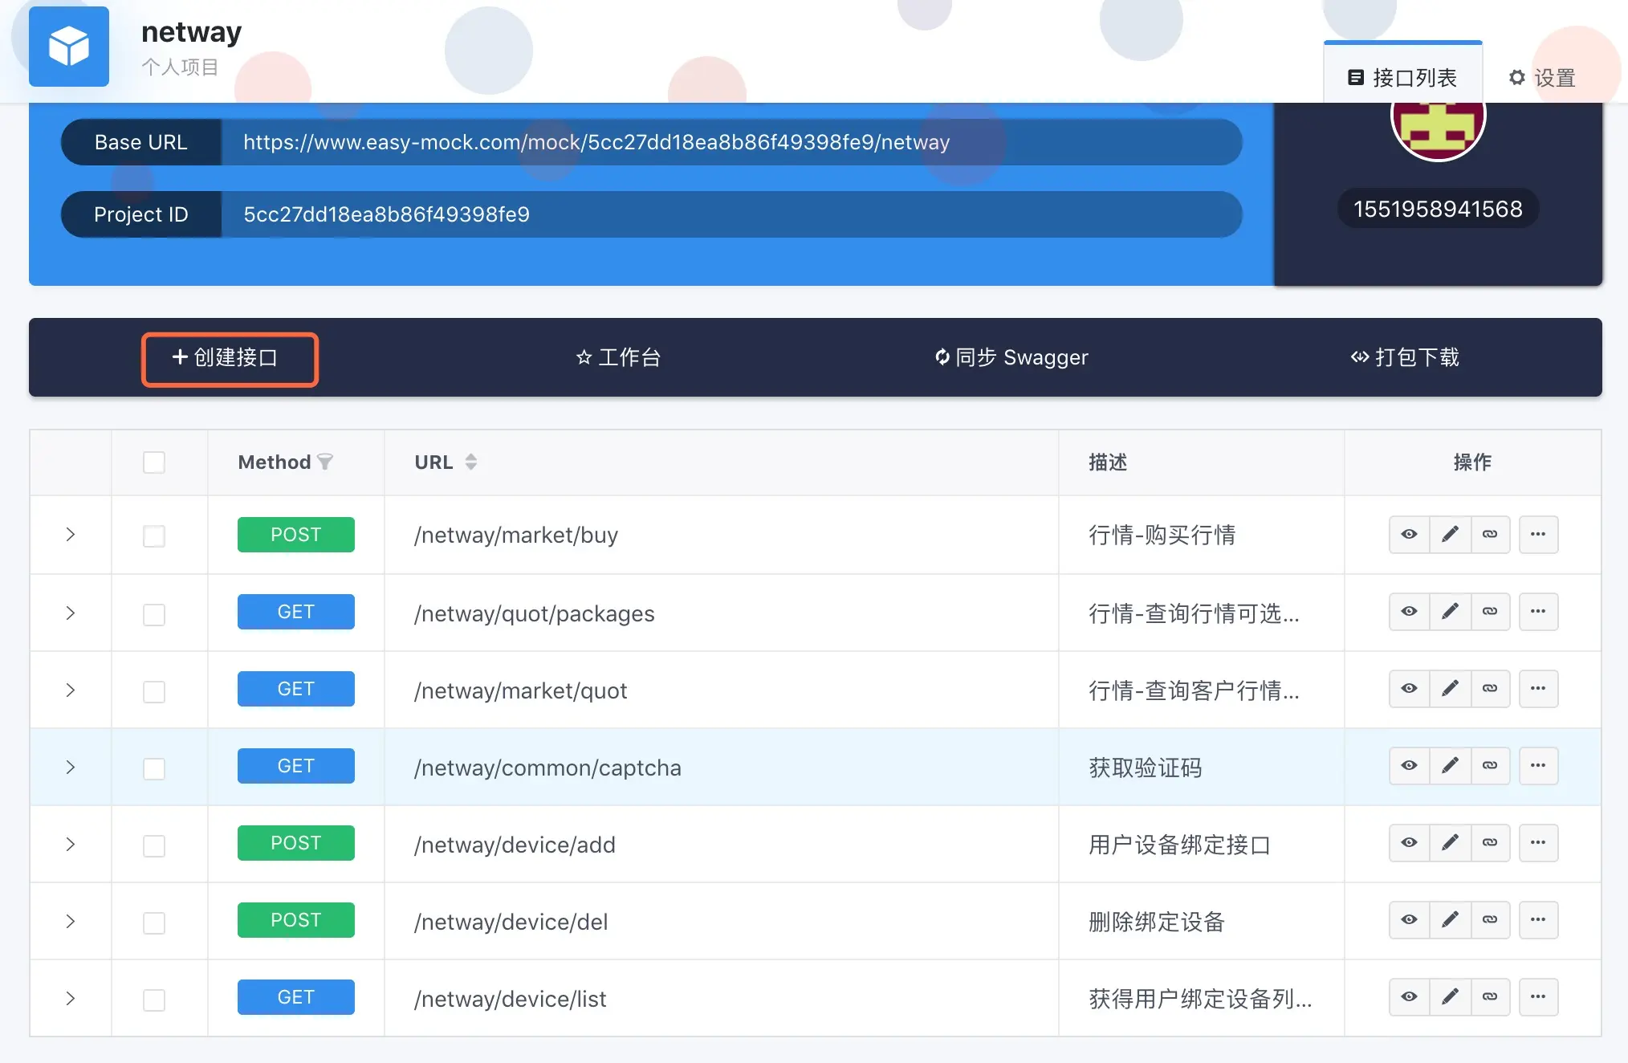
Task: Open the 设置 settings tab
Action: 1542,78
